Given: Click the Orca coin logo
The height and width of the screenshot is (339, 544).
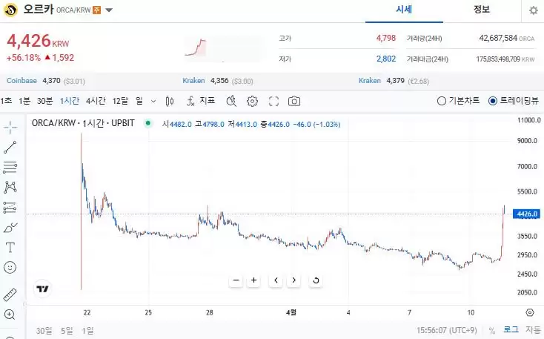Looking at the screenshot, I should coord(10,10).
